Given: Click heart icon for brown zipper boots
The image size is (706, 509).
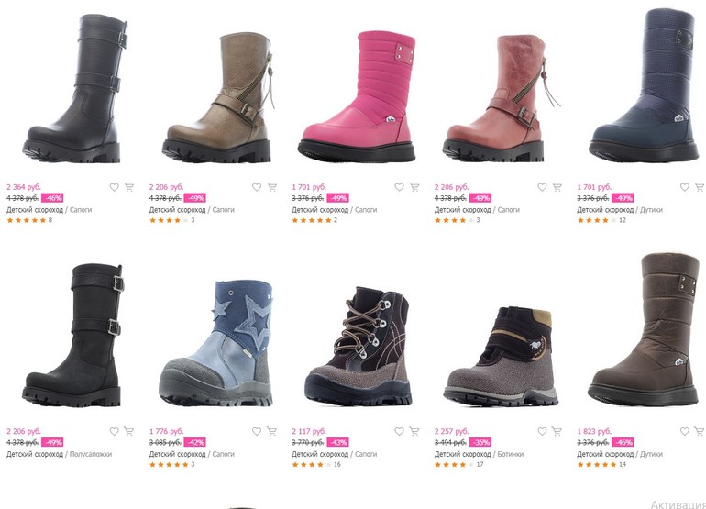Looking at the screenshot, I should [257, 187].
